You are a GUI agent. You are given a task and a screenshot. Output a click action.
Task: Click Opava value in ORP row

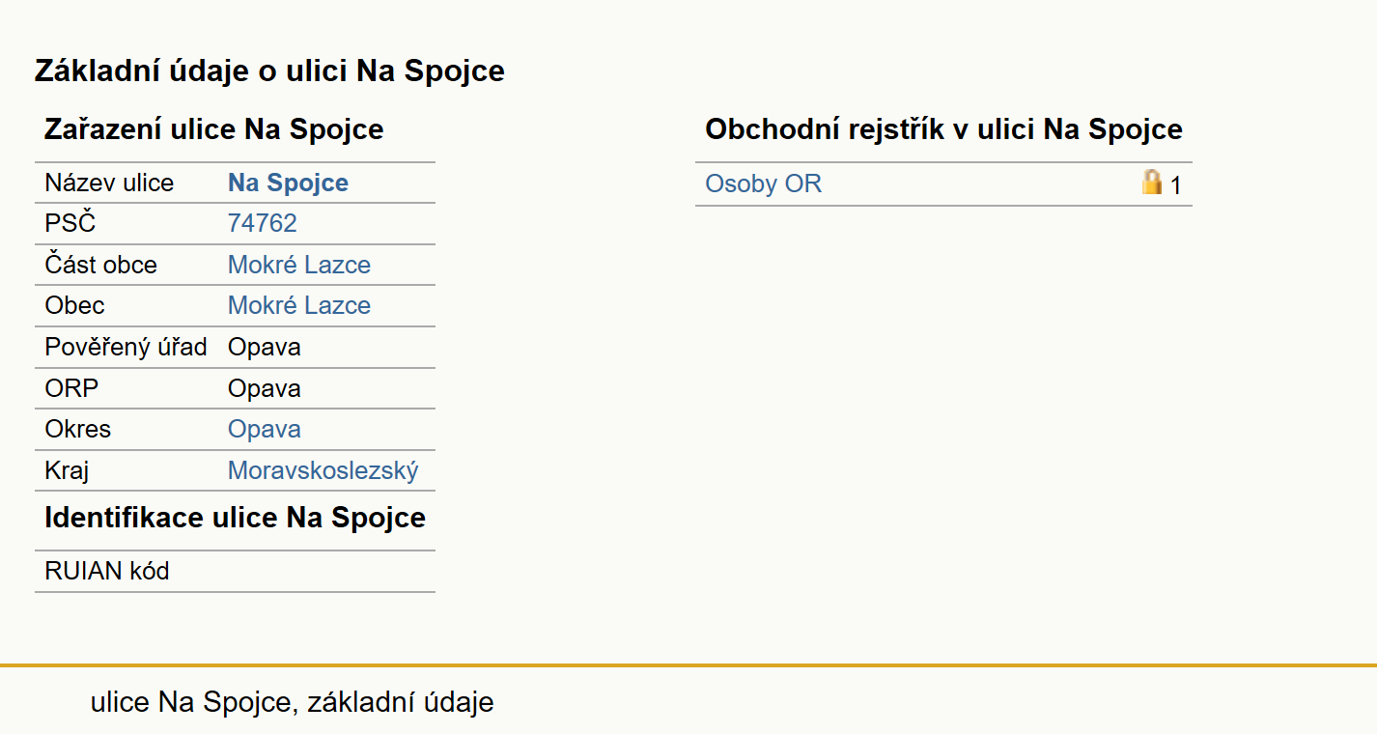click(265, 389)
